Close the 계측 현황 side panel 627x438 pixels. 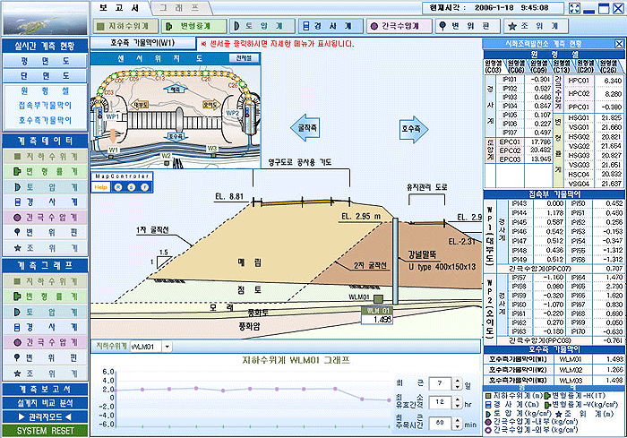click(620, 43)
